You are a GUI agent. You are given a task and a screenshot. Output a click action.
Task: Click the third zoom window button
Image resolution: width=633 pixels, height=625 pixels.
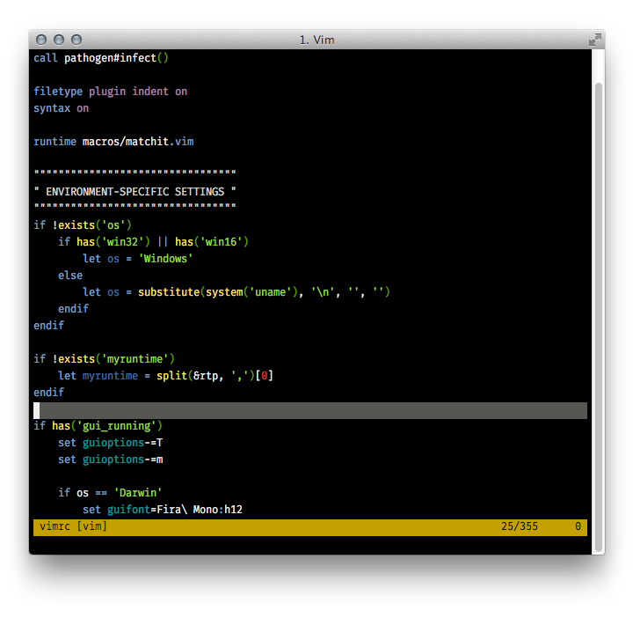(76, 40)
